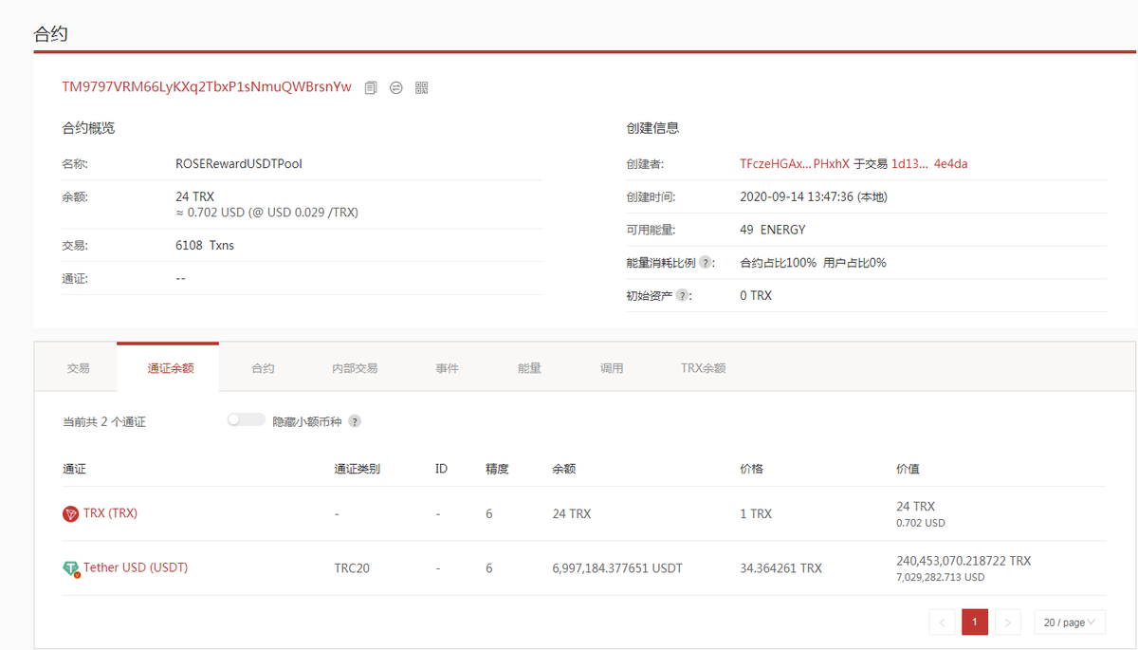Click the 余额 column header
Screen dimensions: 1138x650
(x=563, y=469)
